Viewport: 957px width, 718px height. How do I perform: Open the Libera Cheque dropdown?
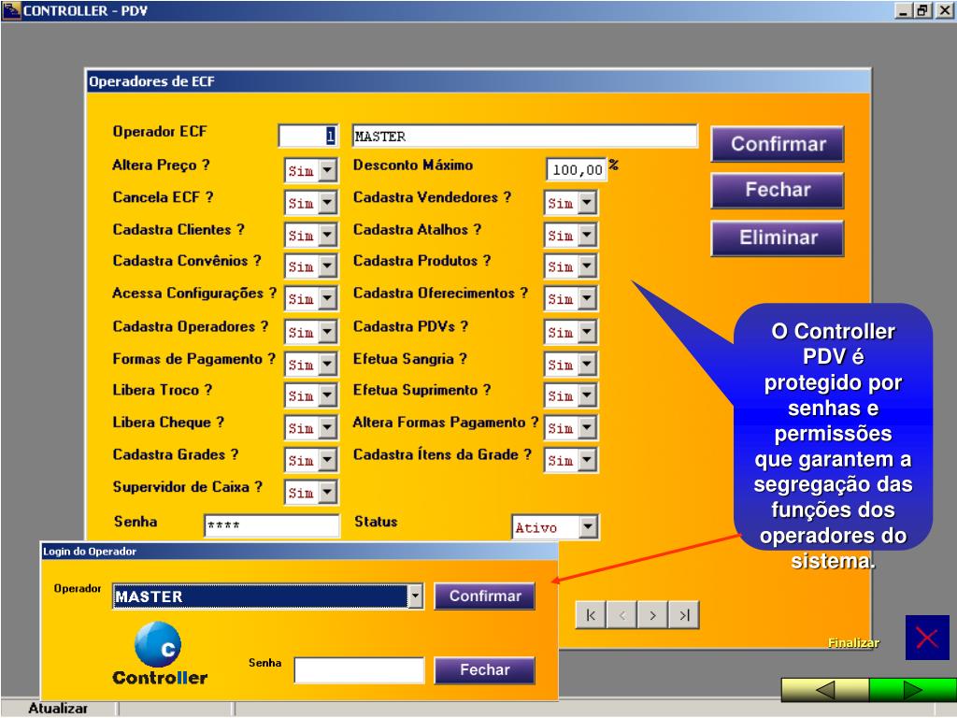point(328,428)
